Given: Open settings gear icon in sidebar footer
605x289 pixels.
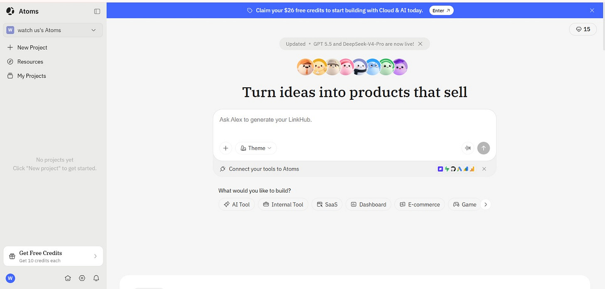Looking at the screenshot, I should pyautogui.click(x=82, y=278).
